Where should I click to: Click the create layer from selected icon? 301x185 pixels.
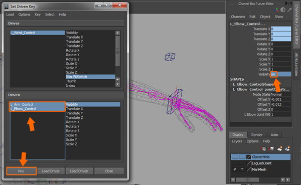pyautogui.click(x=287, y=148)
